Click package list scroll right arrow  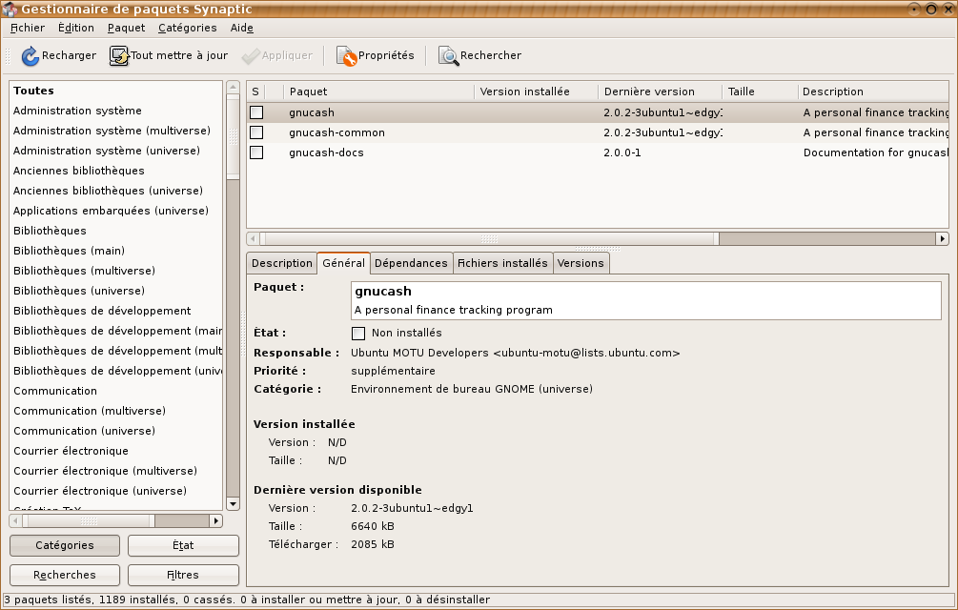tap(942, 238)
